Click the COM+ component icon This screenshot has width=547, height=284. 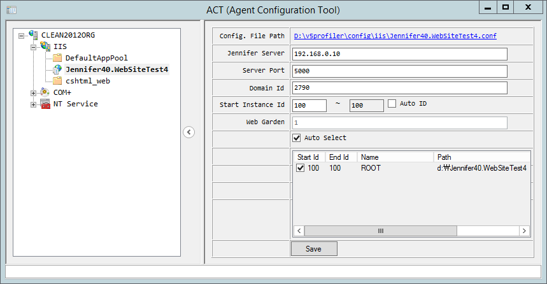[45, 92]
